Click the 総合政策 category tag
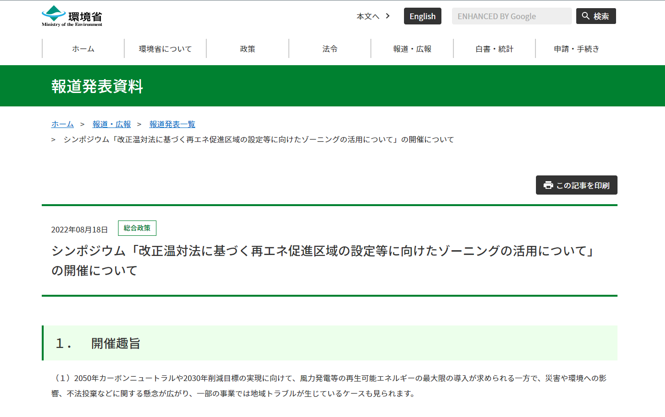The image size is (665, 417). click(x=137, y=228)
